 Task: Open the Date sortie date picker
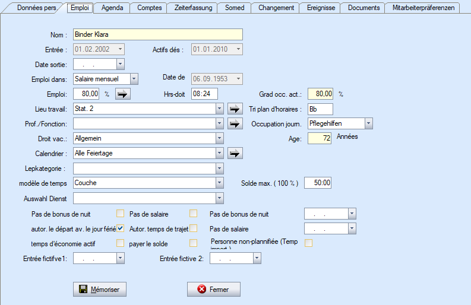pos(120,64)
